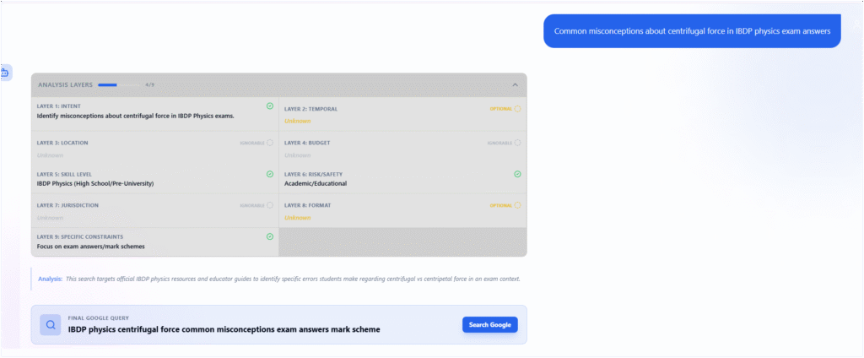Open the Layer 2 Temporal Unknown value
The height and width of the screenshot is (358, 864).
297,121
